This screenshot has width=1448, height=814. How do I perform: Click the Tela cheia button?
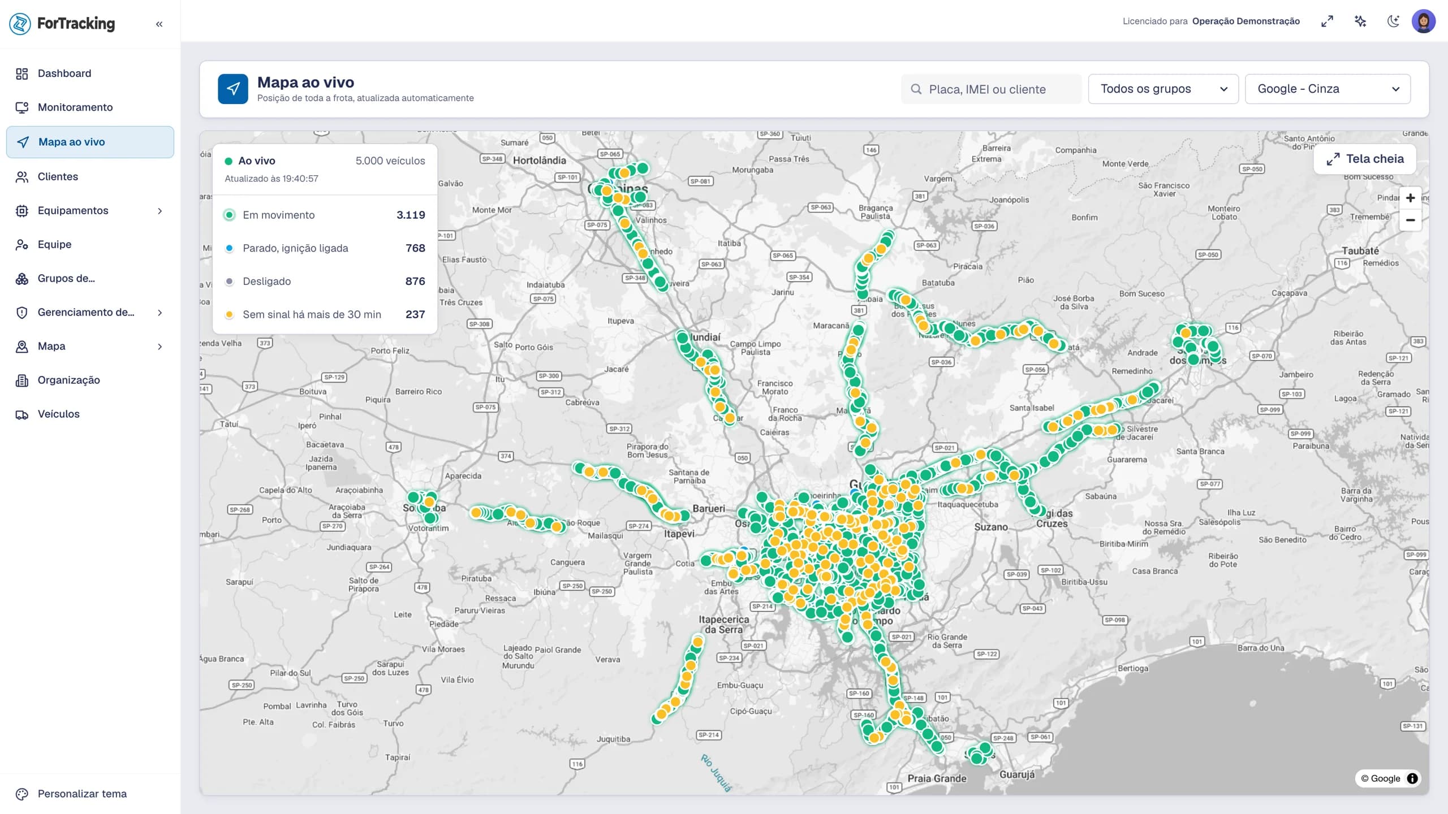(1365, 159)
